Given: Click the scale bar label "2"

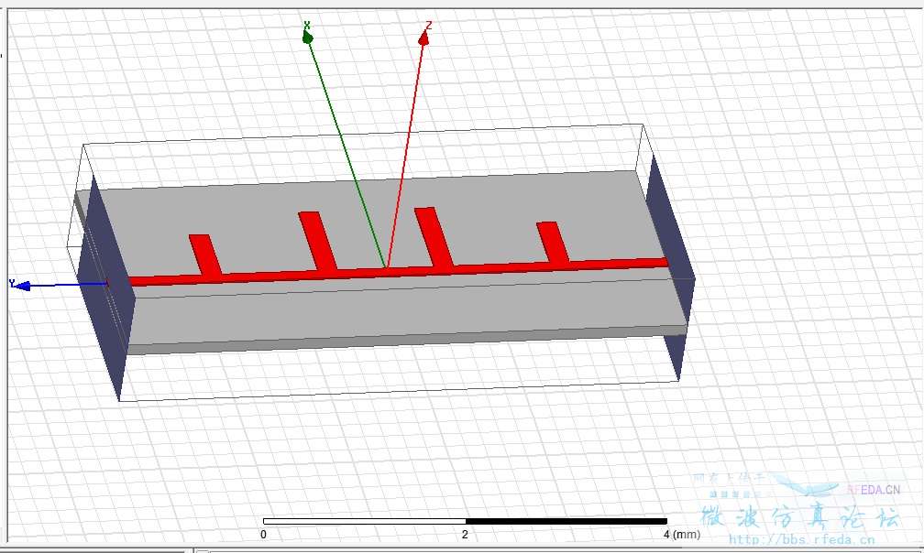Looking at the screenshot, I should click(x=465, y=534).
